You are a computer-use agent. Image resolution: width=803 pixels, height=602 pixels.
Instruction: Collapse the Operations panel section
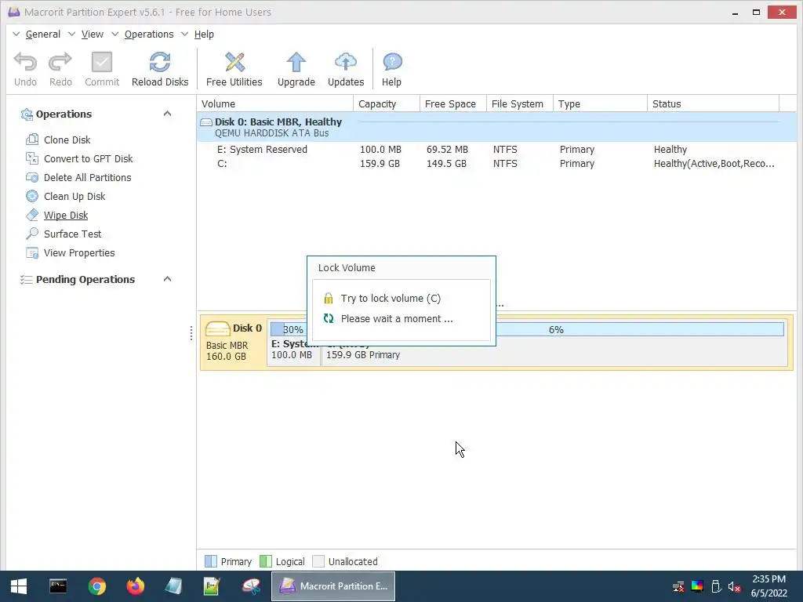[167, 114]
